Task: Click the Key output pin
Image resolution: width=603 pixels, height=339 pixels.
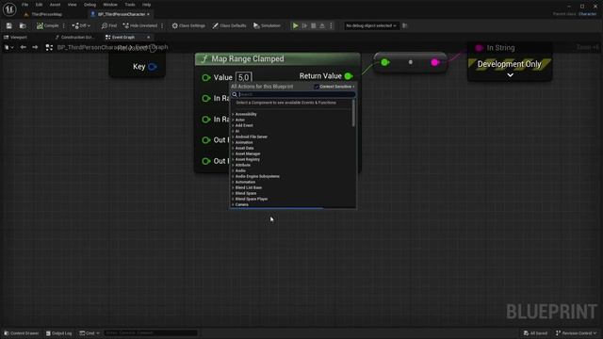Action: coord(153,67)
